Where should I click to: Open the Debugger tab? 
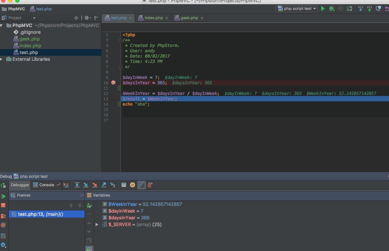tap(20, 185)
